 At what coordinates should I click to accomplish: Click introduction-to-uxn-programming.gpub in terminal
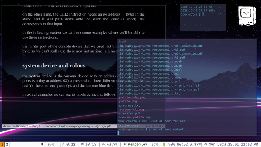pyautogui.click(x=150, y=66)
